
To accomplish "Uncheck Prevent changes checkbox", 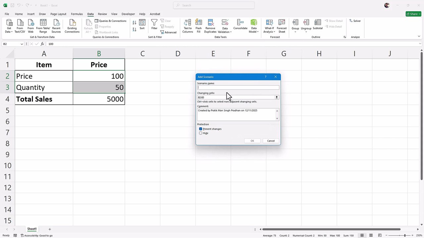I will pos(201,129).
